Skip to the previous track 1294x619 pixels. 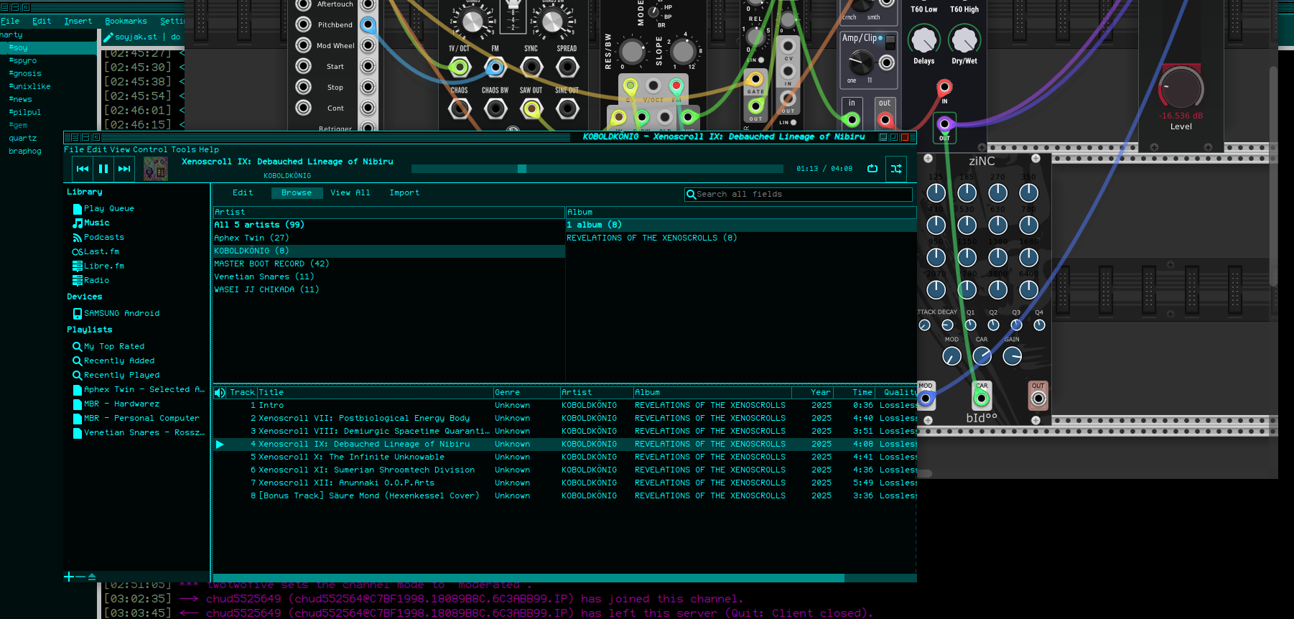[83, 169]
